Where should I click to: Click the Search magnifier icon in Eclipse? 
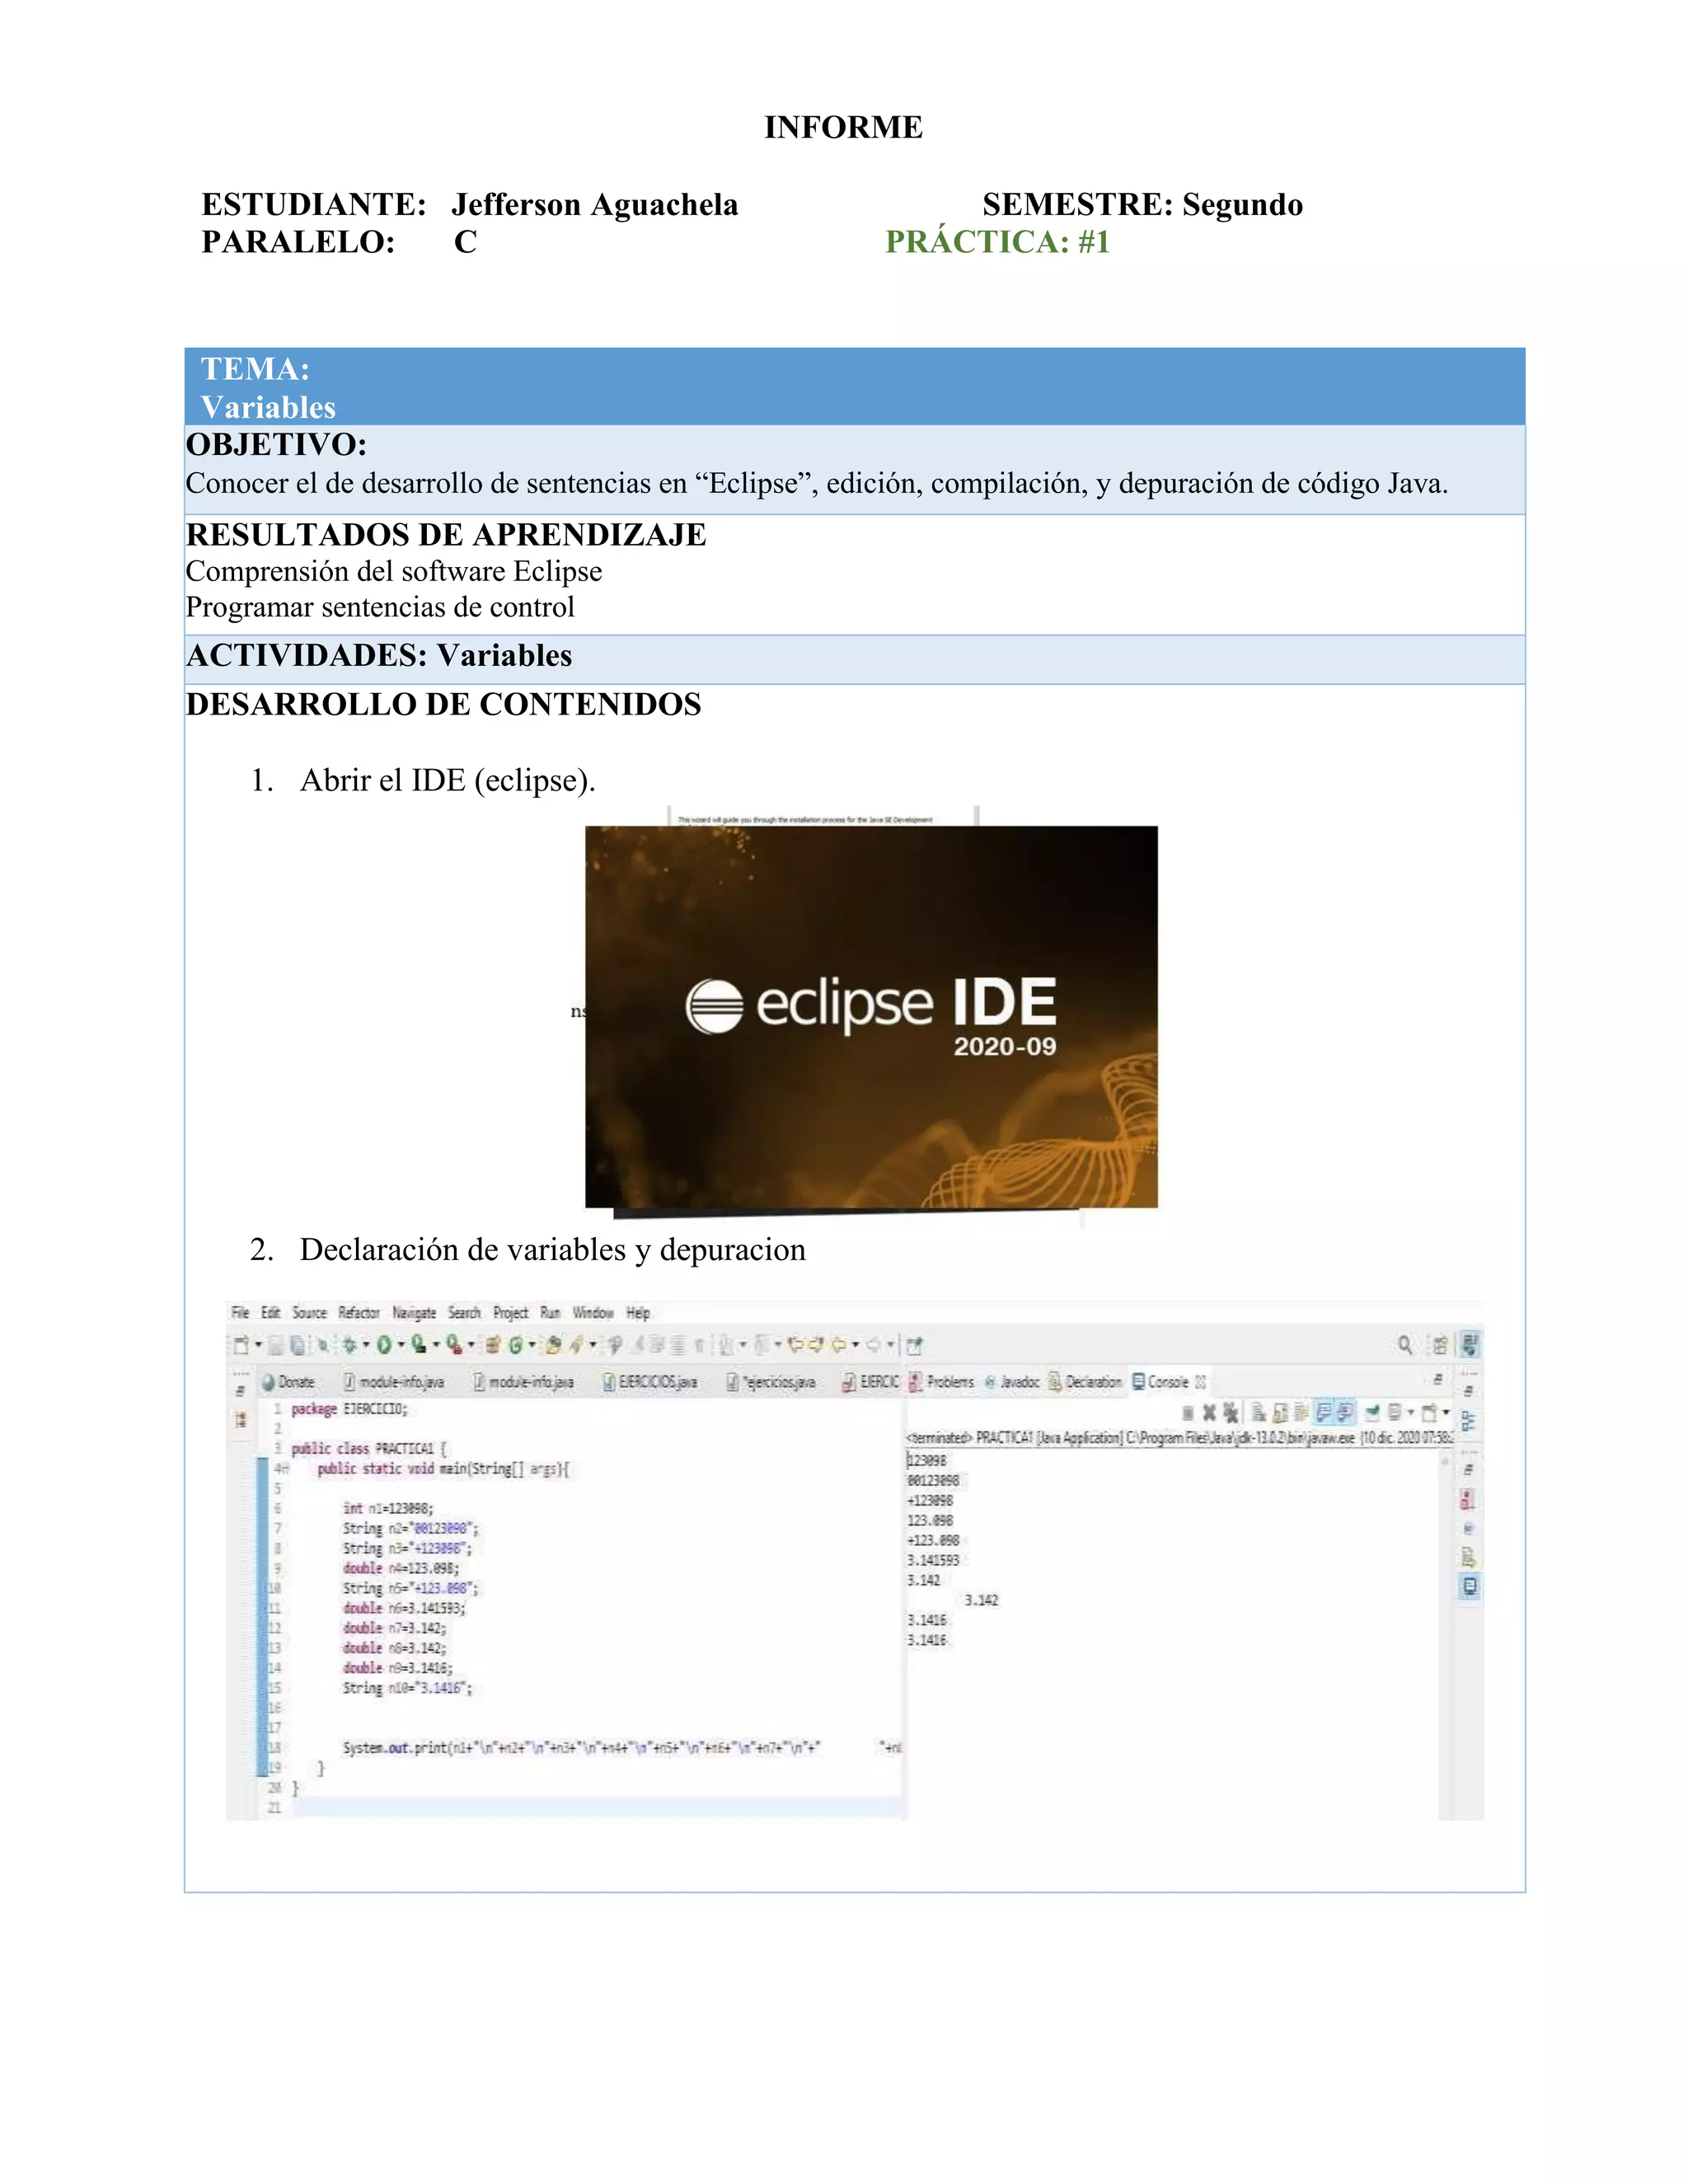coord(1405,1345)
